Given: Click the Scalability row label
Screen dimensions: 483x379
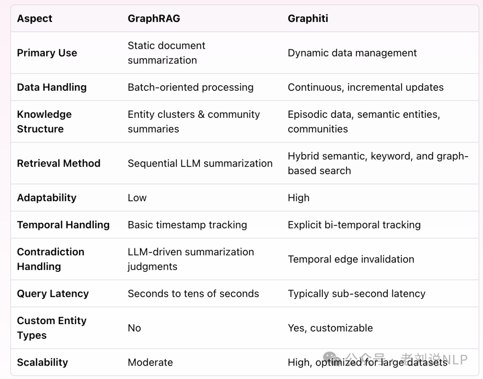Looking at the screenshot, I should pos(42,362).
